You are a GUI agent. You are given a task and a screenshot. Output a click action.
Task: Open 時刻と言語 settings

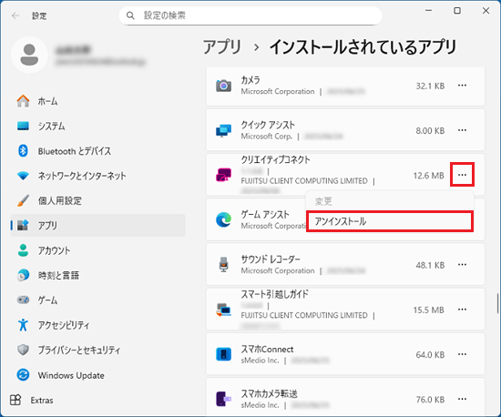coord(98,275)
